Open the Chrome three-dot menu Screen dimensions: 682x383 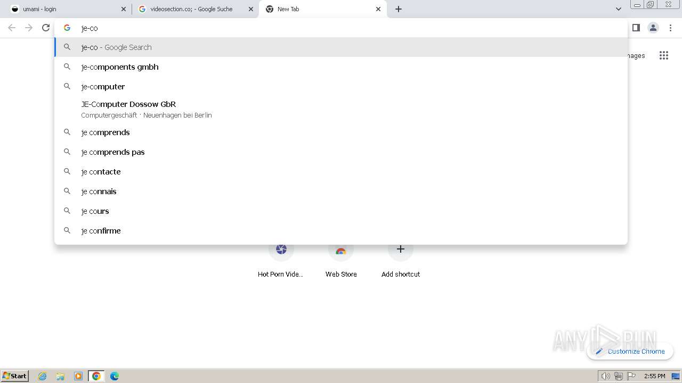click(670, 28)
